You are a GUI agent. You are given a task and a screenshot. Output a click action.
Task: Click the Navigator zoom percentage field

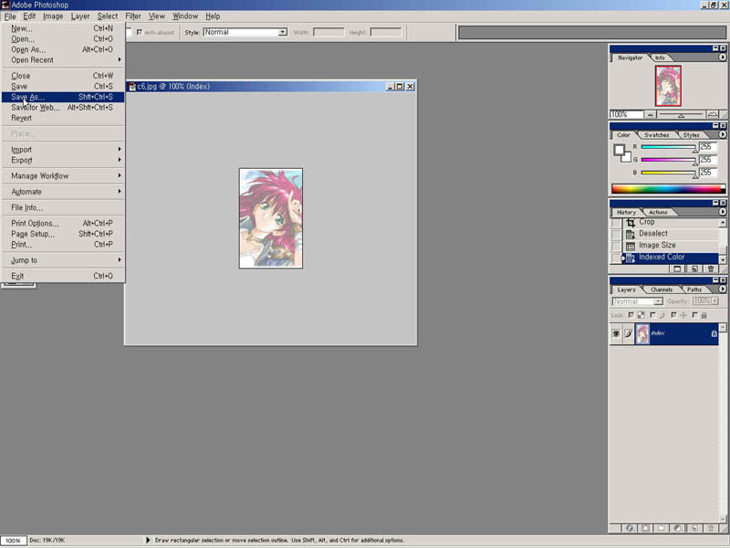pyautogui.click(x=627, y=114)
